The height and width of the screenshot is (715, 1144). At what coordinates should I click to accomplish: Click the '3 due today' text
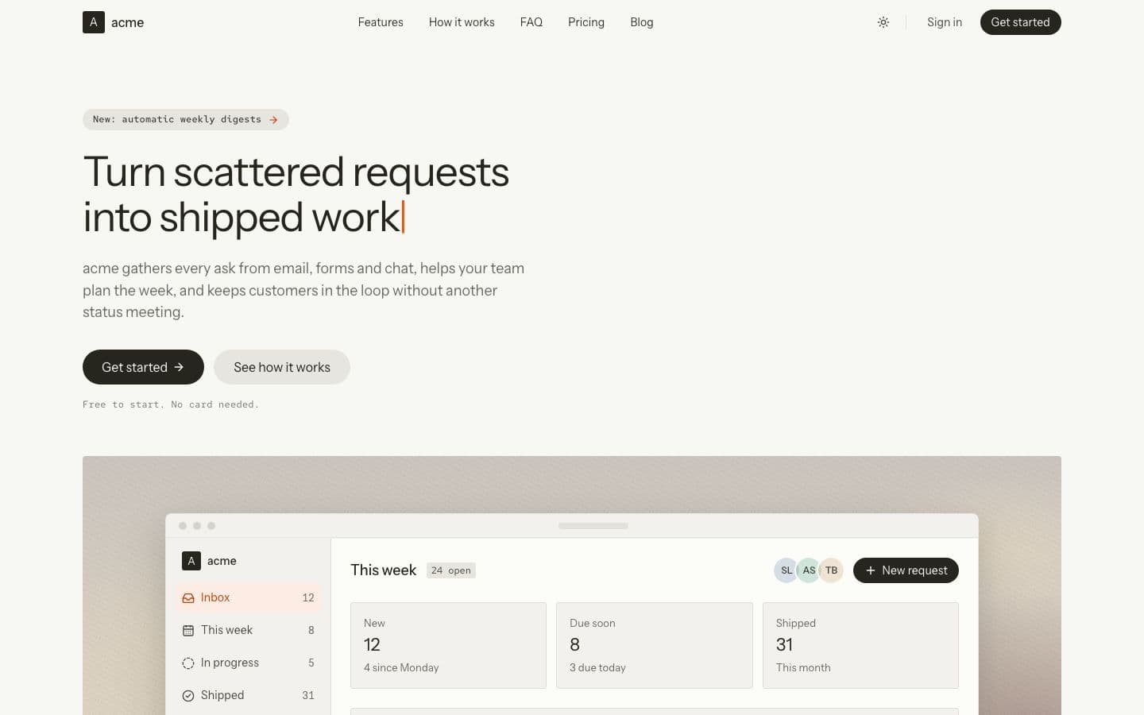(x=597, y=667)
